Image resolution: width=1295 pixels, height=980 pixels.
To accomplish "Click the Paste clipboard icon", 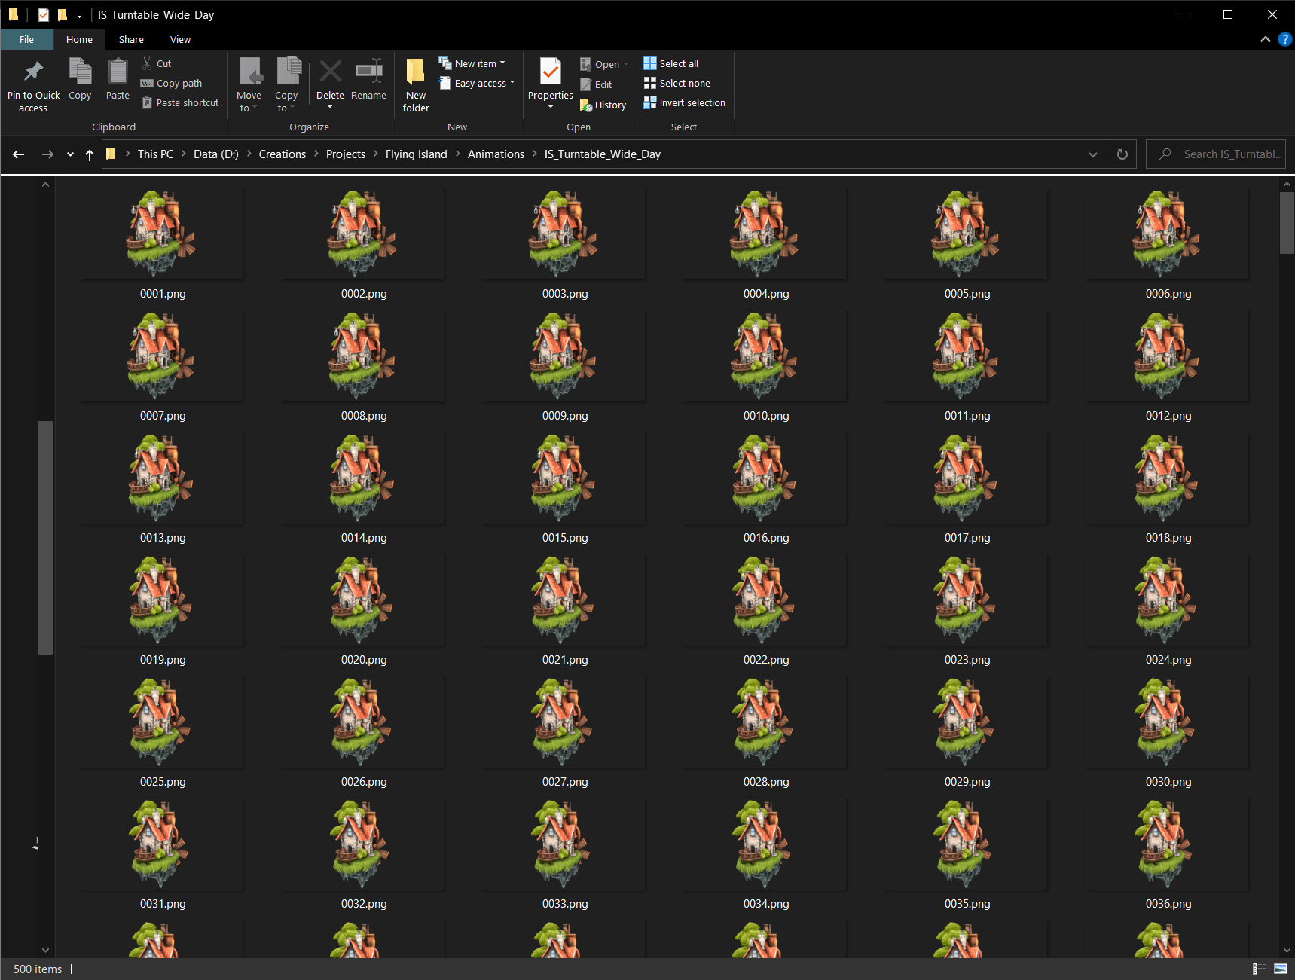I will [x=118, y=72].
